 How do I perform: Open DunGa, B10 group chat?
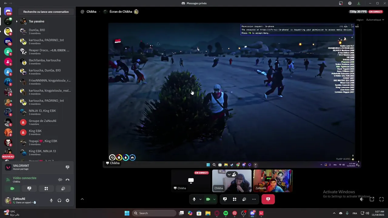[x=45, y=31]
